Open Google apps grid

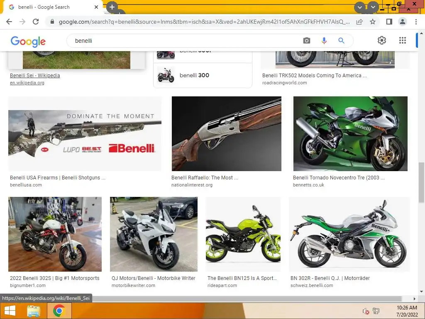click(403, 40)
